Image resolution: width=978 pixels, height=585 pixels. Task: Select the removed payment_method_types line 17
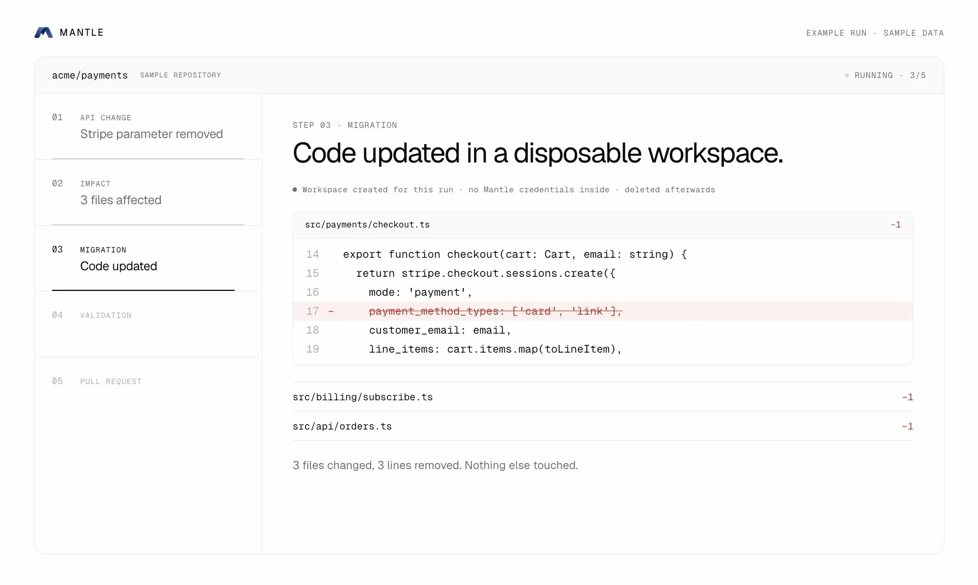(603, 311)
